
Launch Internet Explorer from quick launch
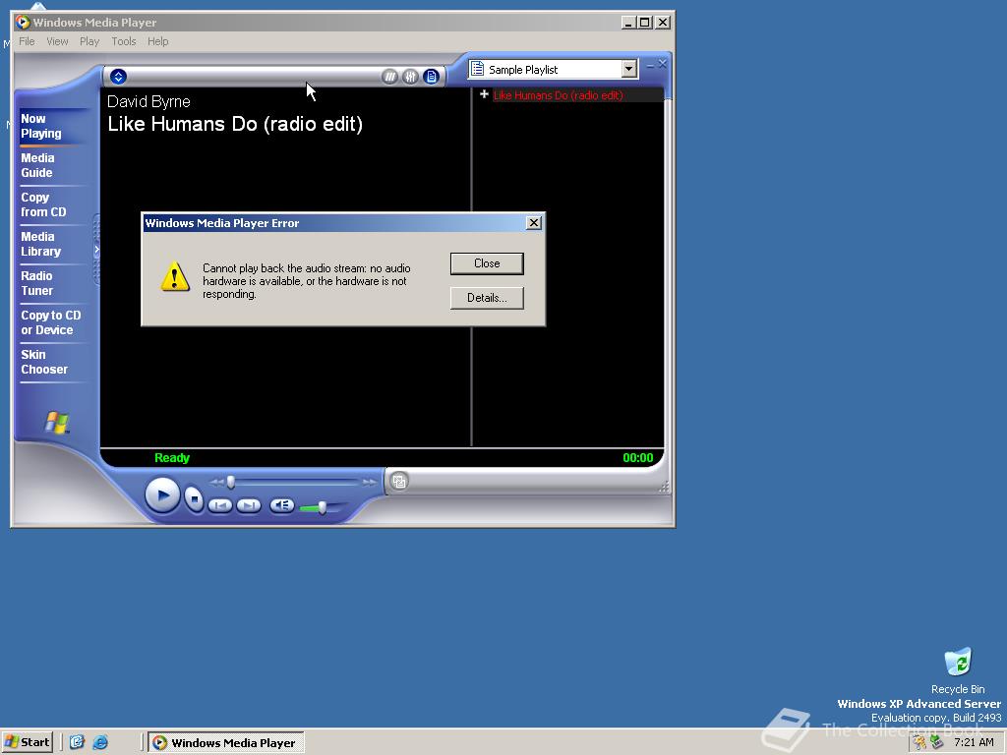point(100,742)
